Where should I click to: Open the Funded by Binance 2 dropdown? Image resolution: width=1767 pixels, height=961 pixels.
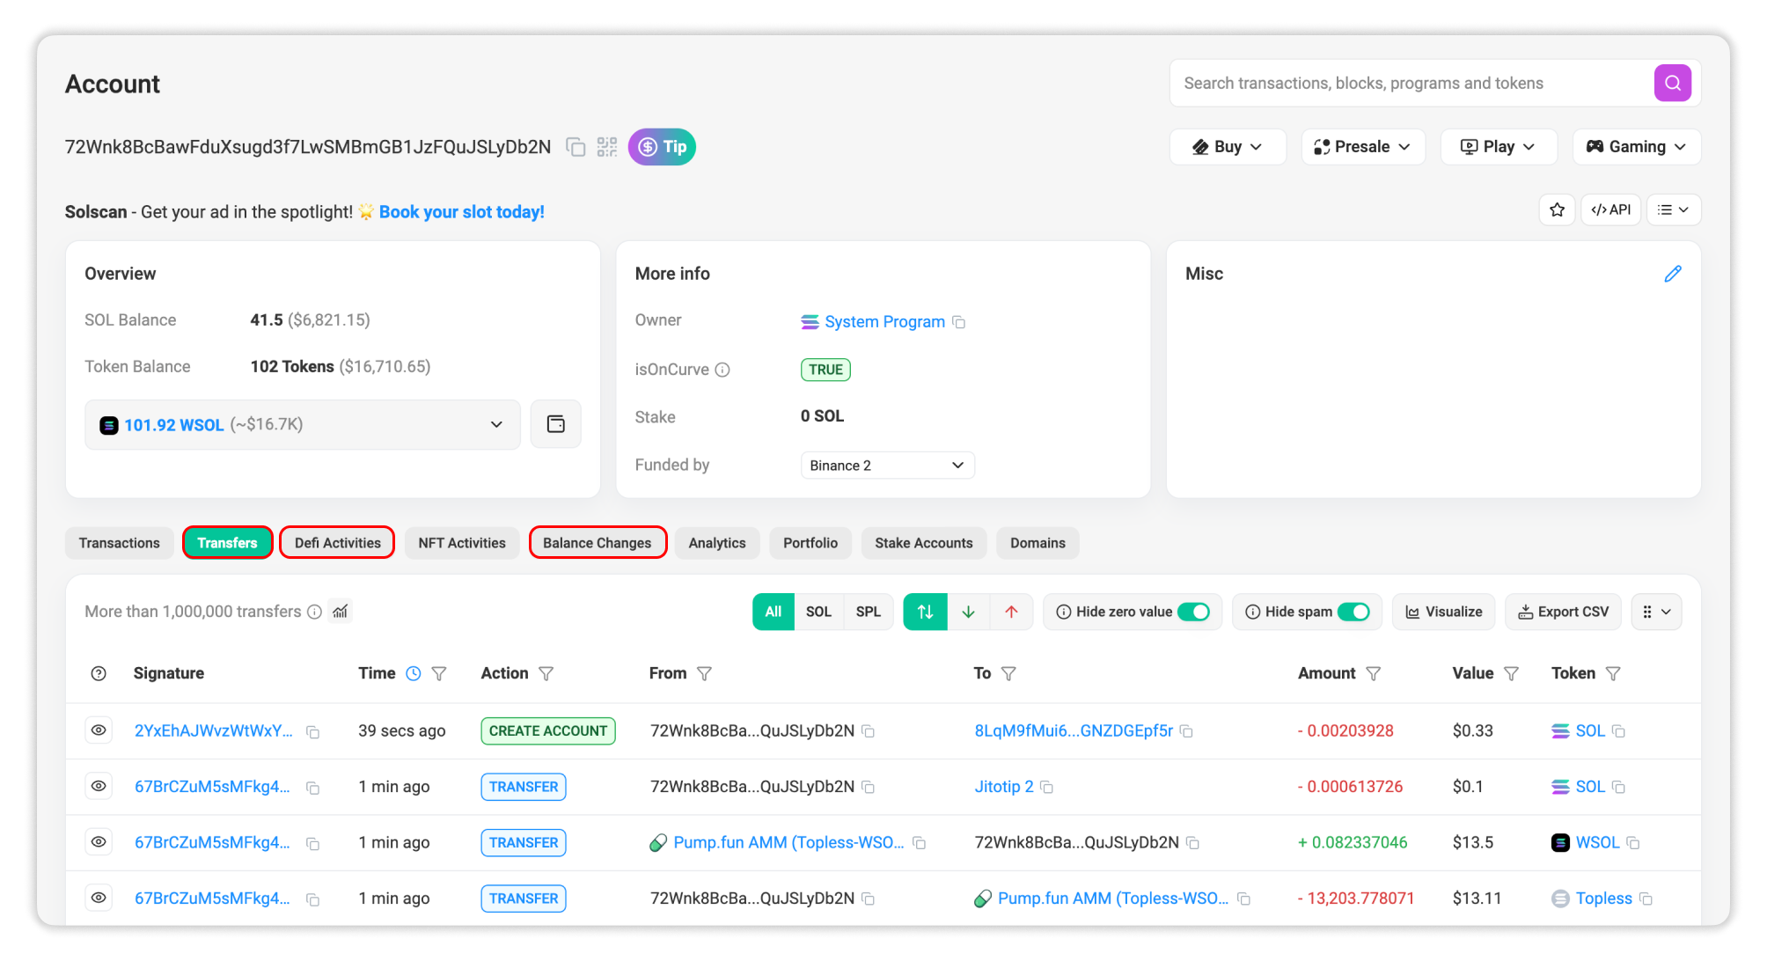coord(886,466)
